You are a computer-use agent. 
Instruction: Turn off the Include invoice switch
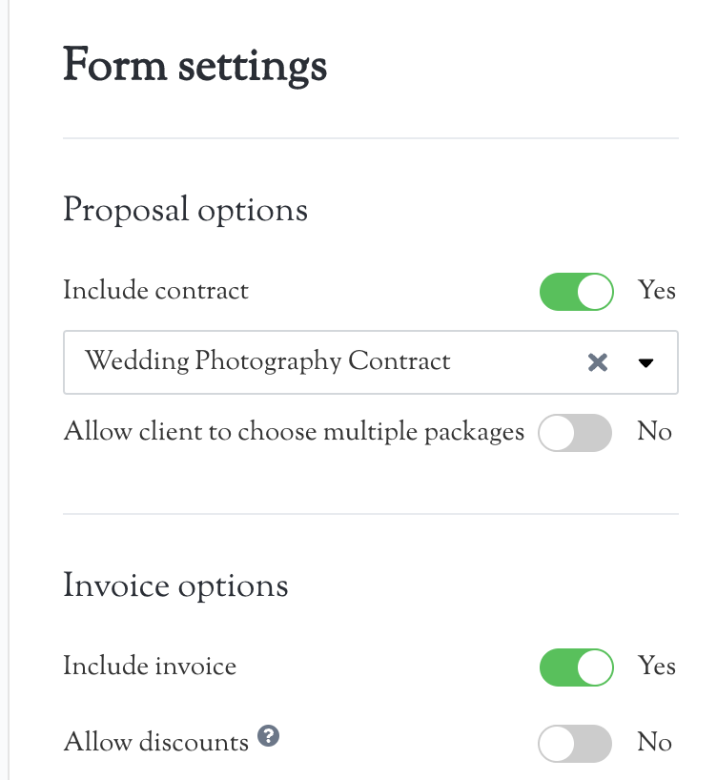click(575, 667)
